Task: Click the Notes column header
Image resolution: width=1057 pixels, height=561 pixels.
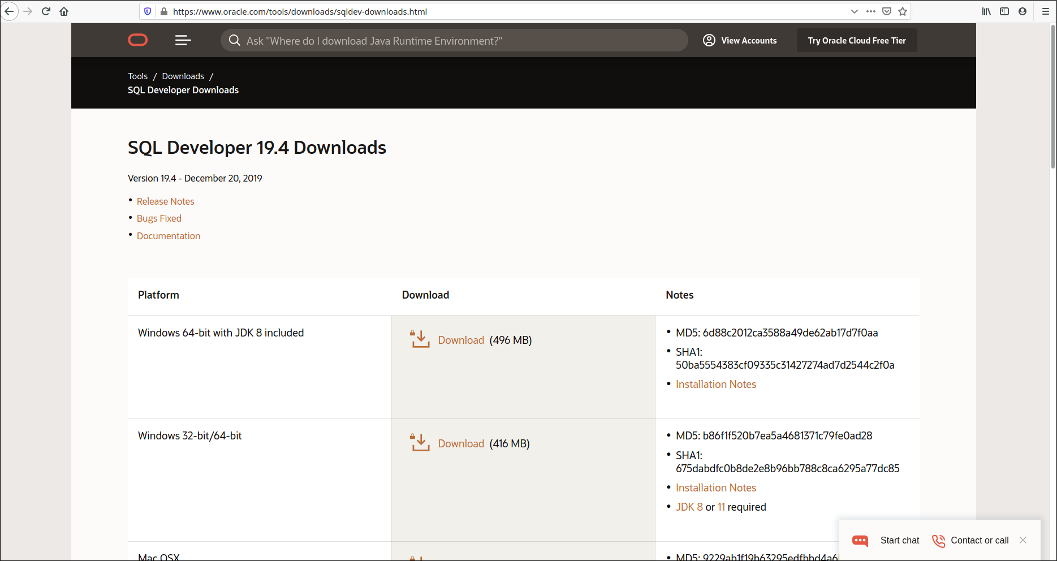Action: [x=679, y=295]
